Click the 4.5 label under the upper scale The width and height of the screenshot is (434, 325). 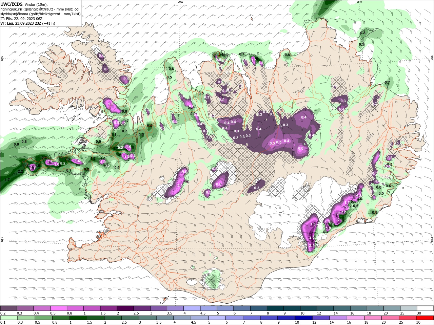coord(203,313)
